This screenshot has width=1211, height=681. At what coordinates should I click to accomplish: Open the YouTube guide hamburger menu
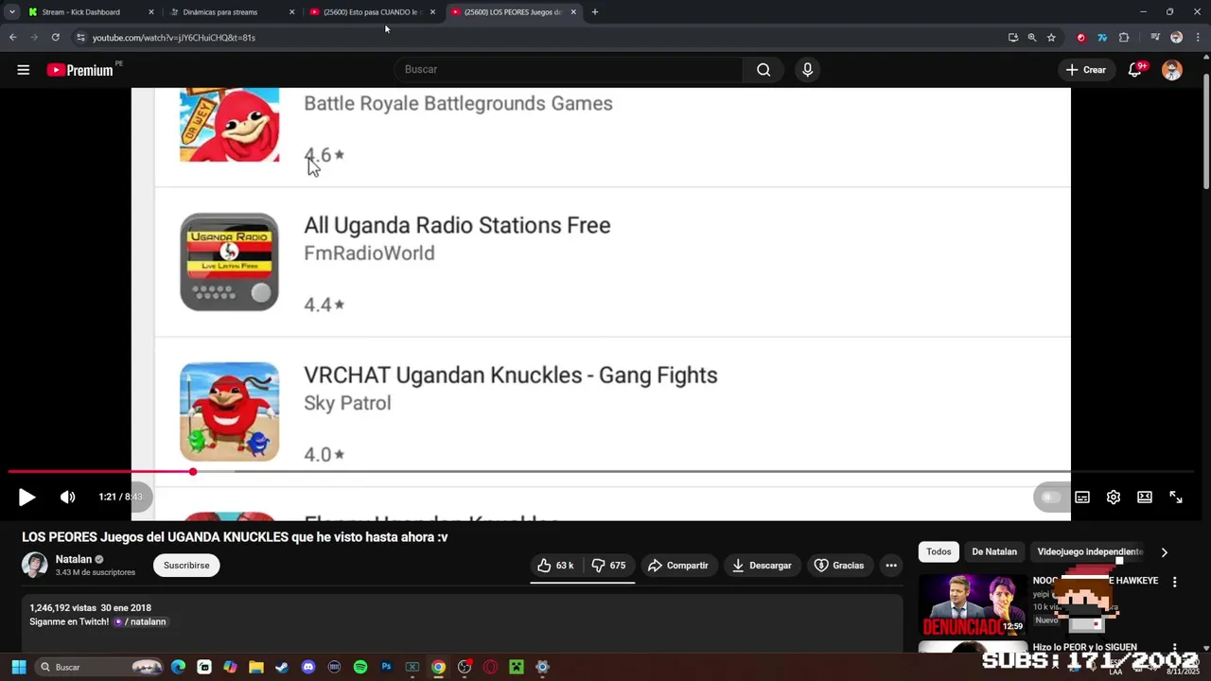[x=24, y=70]
